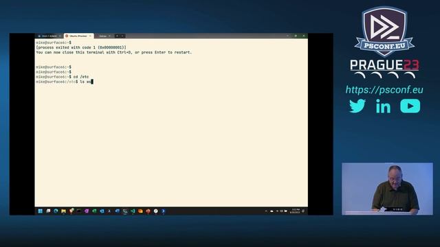440x247 pixels.
Task: Click the Twitter bird icon
Action: (x=357, y=106)
